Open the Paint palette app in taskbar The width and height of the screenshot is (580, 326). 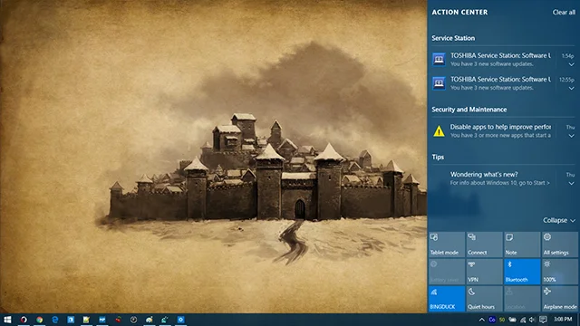tap(149, 320)
